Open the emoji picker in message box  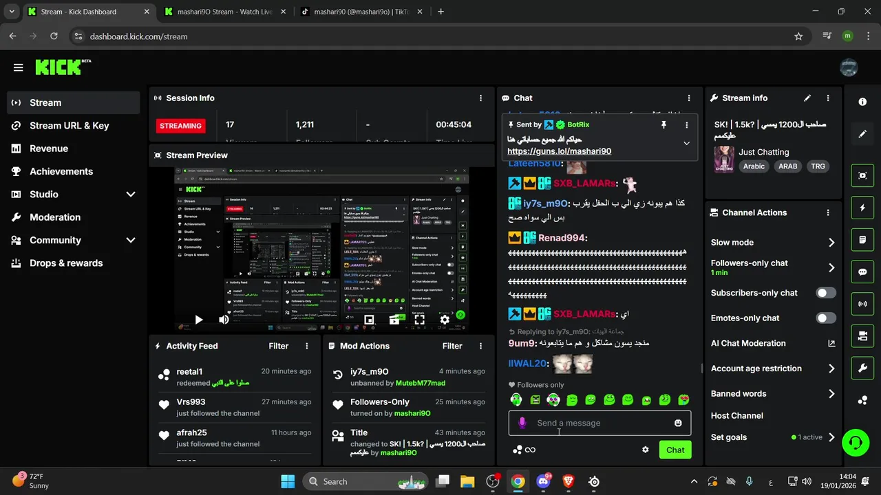click(678, 423)
